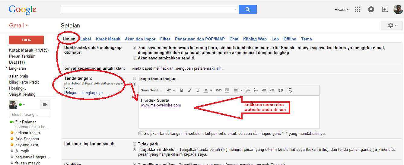Click the TULIS compose button
The height and width of the screenshot is (165, 404).
26,40
